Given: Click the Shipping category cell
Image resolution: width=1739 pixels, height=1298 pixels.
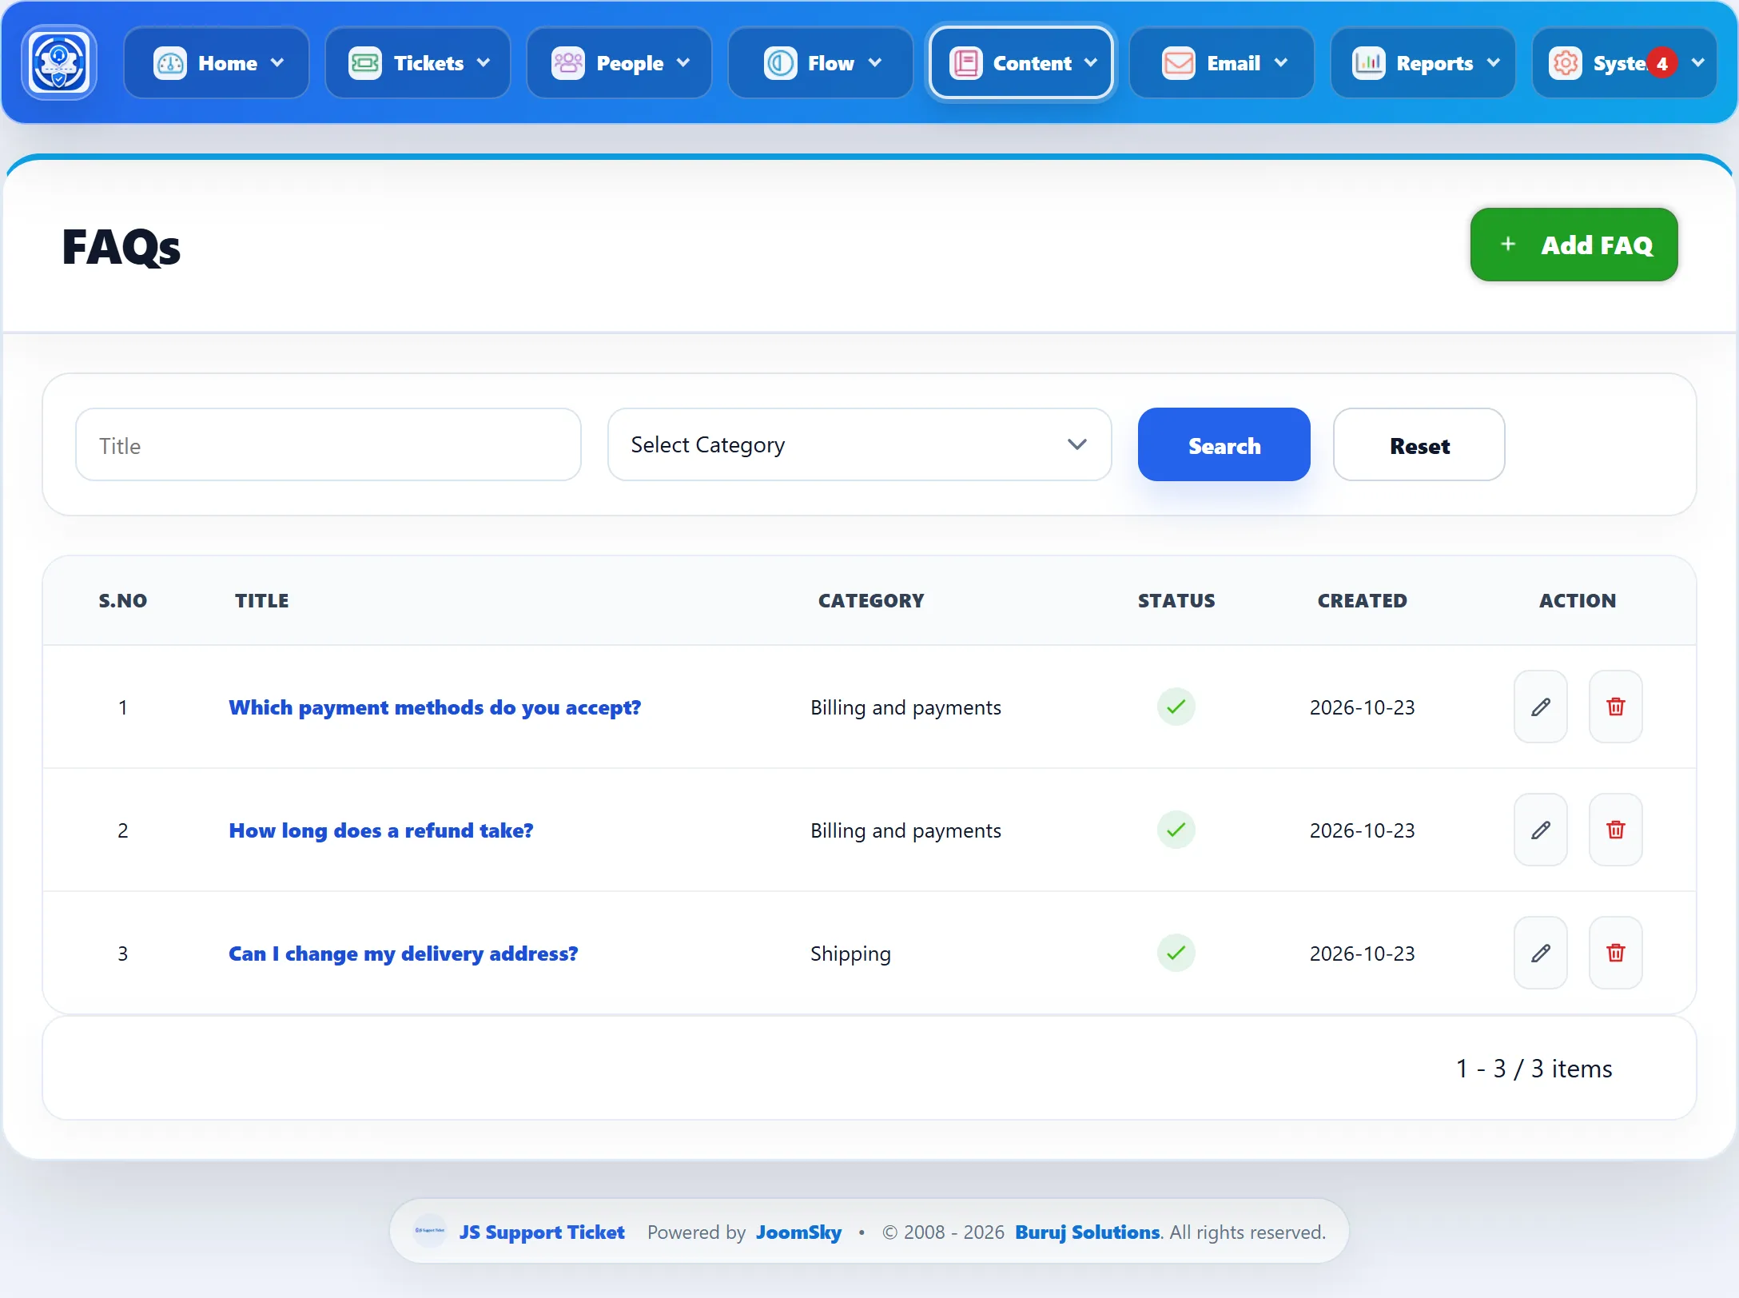Looking at the screenshot, I should coord(850,954).
